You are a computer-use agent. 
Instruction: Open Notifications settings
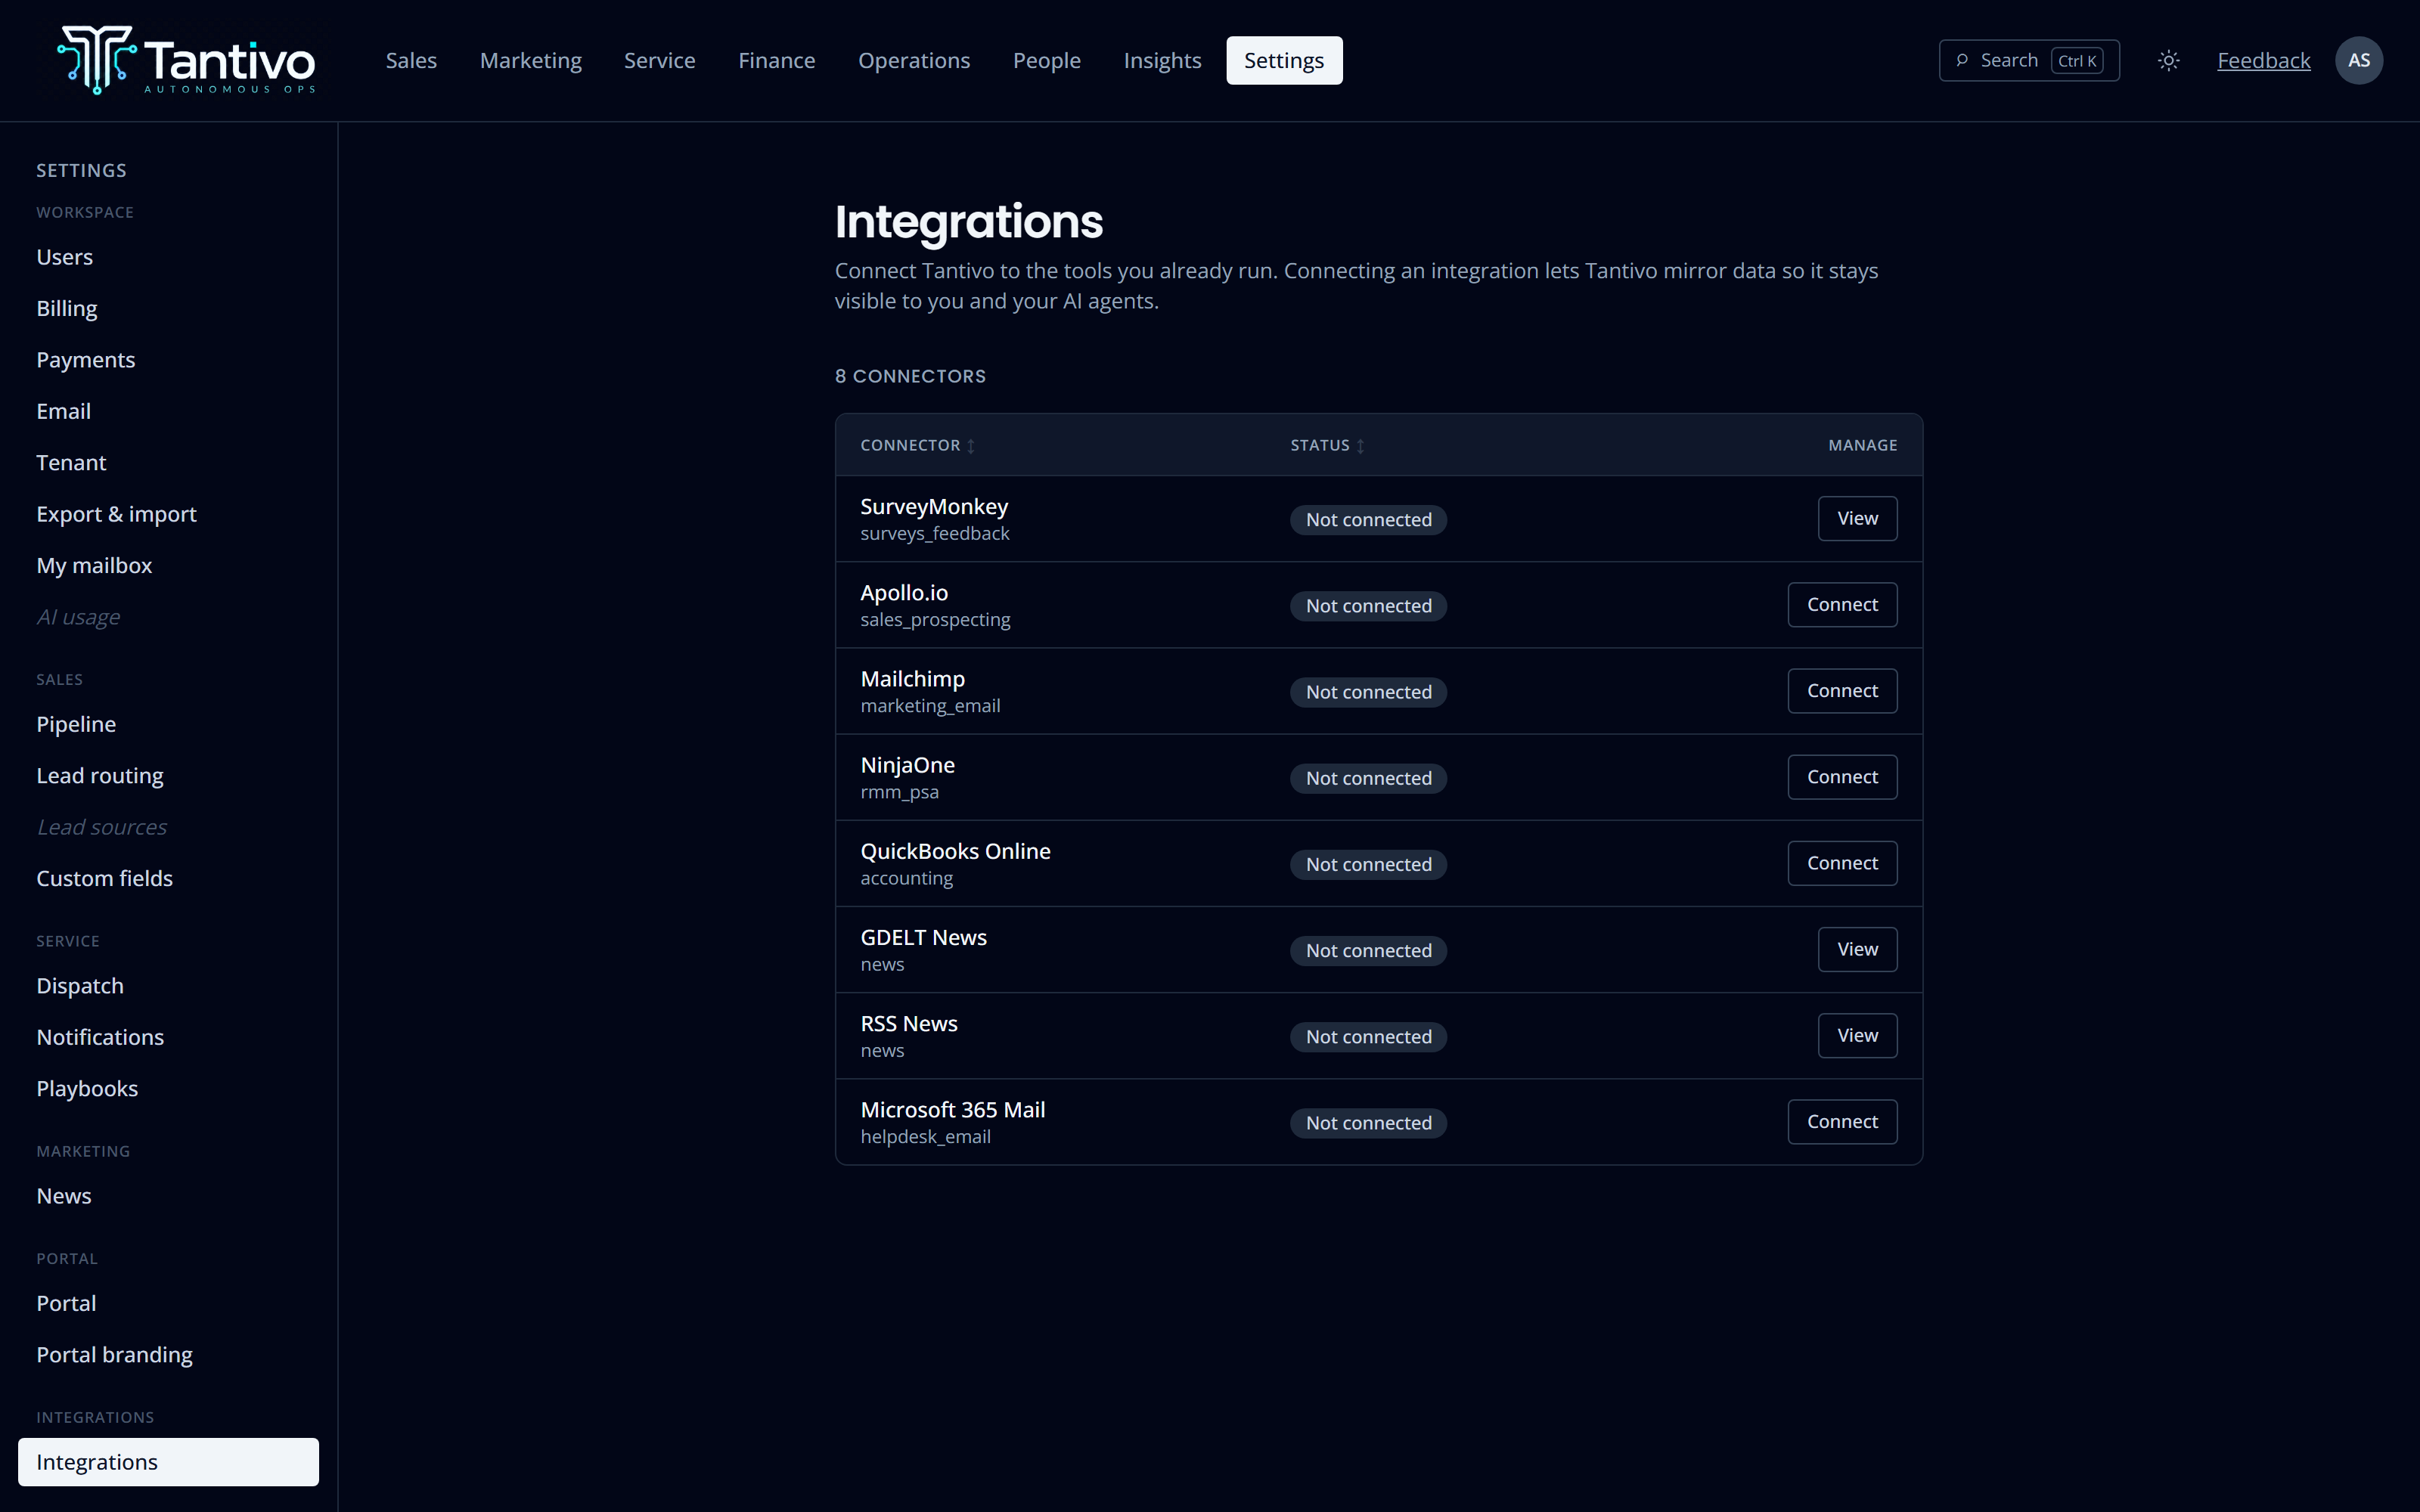point(168,1037)
